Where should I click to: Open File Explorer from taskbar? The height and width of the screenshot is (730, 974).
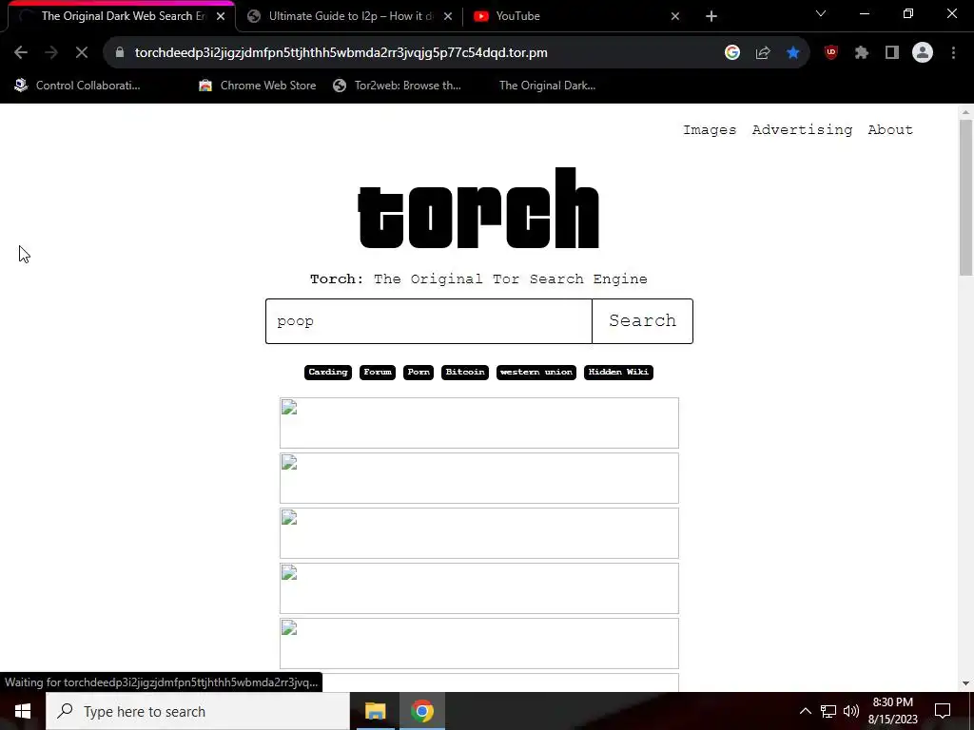pos(375,711)
